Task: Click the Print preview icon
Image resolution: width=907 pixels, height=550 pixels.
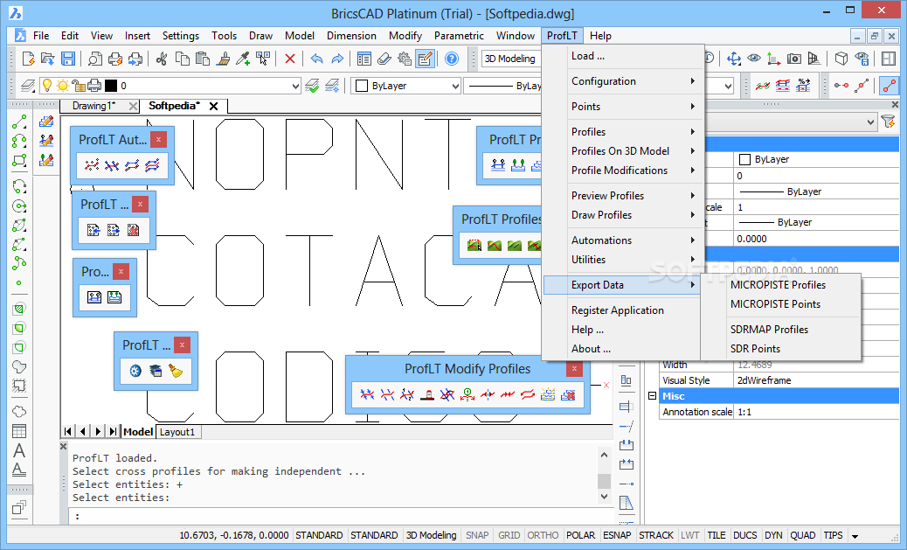Action: tap(95, 59)
